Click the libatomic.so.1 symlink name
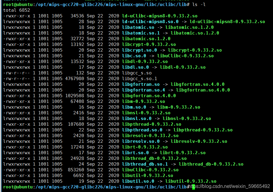The width and height of the screenshot is (273, 192). tap(141, 33)
